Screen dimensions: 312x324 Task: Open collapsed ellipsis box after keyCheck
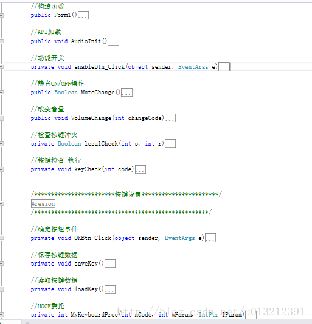point(140,169)
